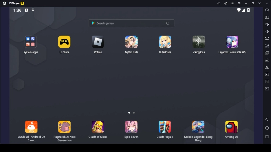Launch LDCloud Android On Cloud
This screenshot has width=271, height=152.
pos(31,127)
